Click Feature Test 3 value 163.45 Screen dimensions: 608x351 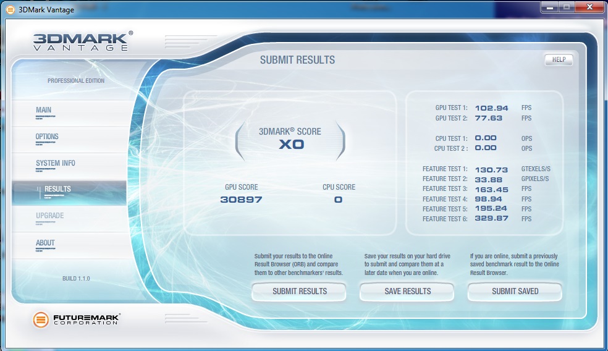[491, 190]
